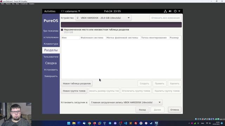Click Activities in the GNOME top bar

pyautogui.click(x=50, y=11)
